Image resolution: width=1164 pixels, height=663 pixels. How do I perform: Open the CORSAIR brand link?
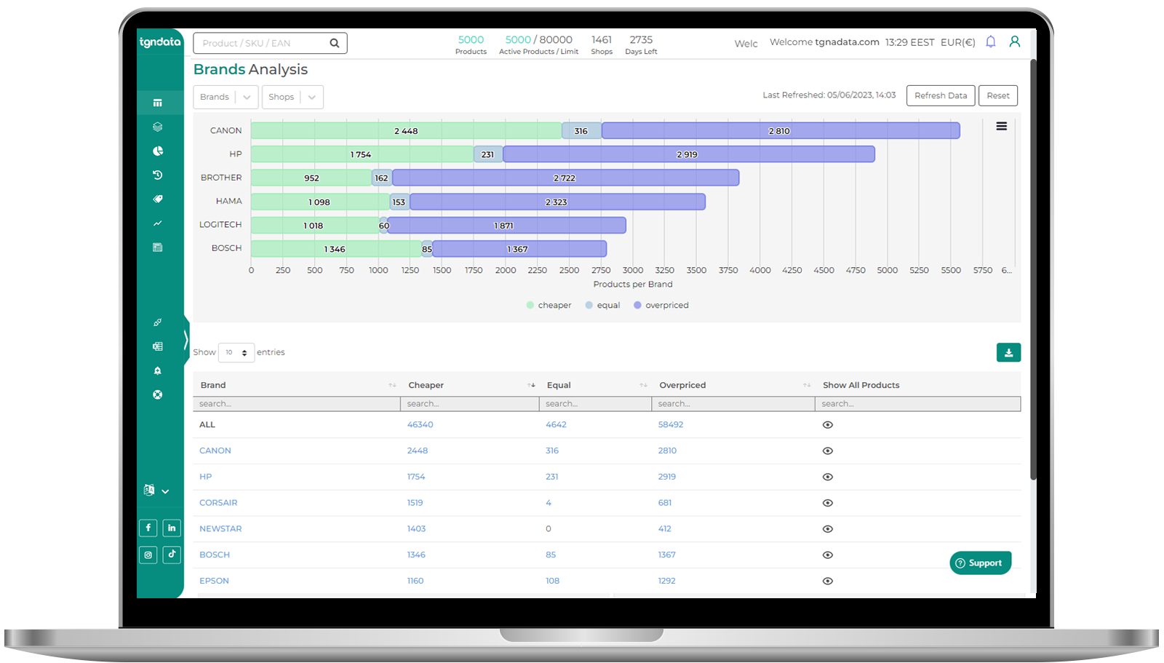pos(218,503)
